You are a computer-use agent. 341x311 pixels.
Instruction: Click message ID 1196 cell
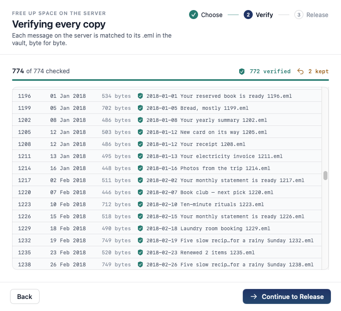coord(25,96)
